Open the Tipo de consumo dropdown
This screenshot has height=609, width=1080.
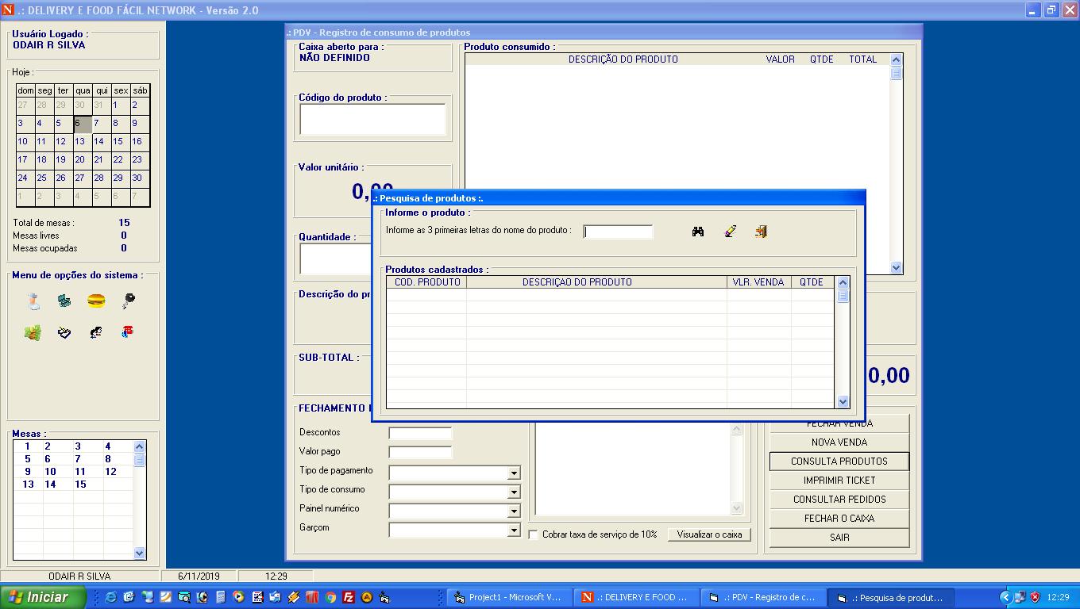coord(513,492)
